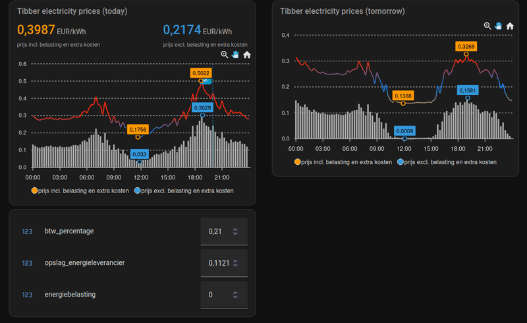Screen dimensions: 527x323
Task: Select zoom tool on tomorrow's price chart
Action: 487,26
